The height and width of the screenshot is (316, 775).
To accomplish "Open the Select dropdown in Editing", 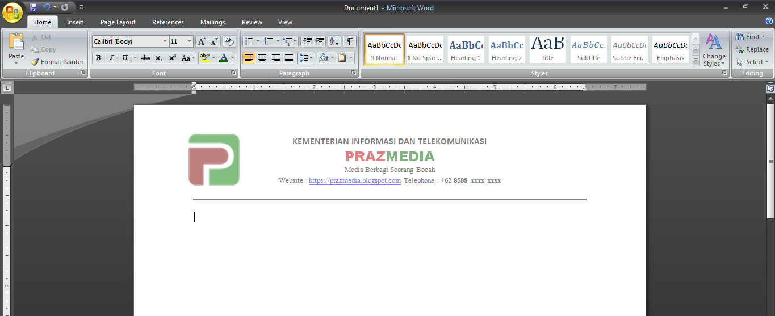I will point(752,62).
